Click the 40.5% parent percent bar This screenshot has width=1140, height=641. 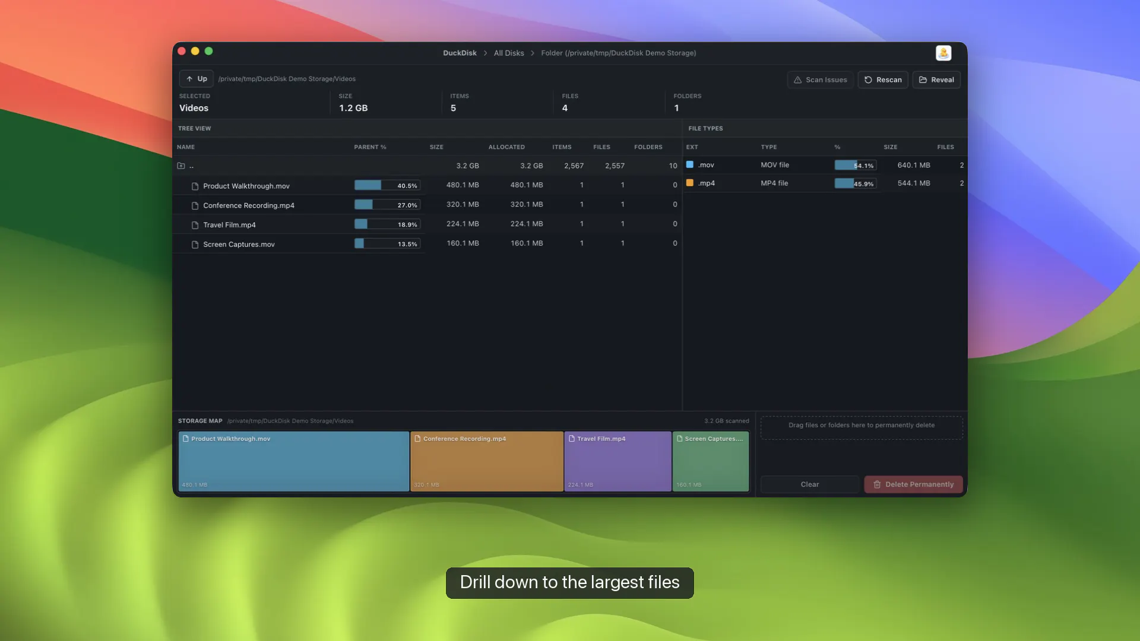[387, 186]
